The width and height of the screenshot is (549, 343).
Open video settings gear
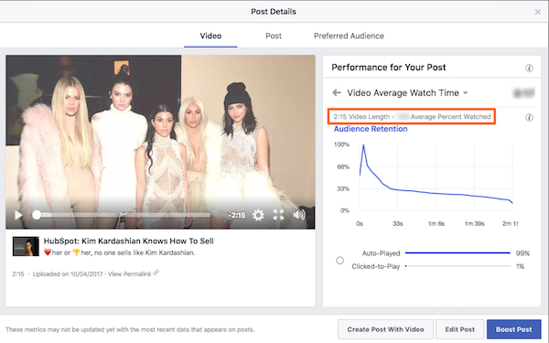coord(258,215)
